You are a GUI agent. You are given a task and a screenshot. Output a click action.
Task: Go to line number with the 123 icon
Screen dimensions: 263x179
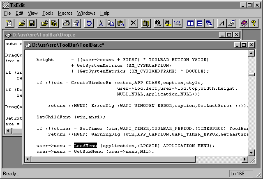178,23
